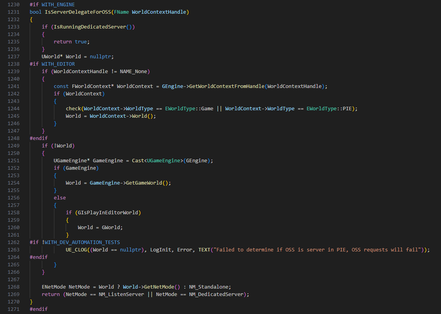441x314 pixels.
Task: Click line number 1256 in the gutter
Action: [x=14, y=198]
